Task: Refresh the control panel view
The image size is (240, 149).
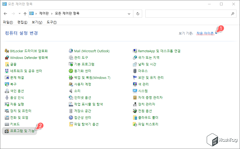Action: click(x=138, y=14)
